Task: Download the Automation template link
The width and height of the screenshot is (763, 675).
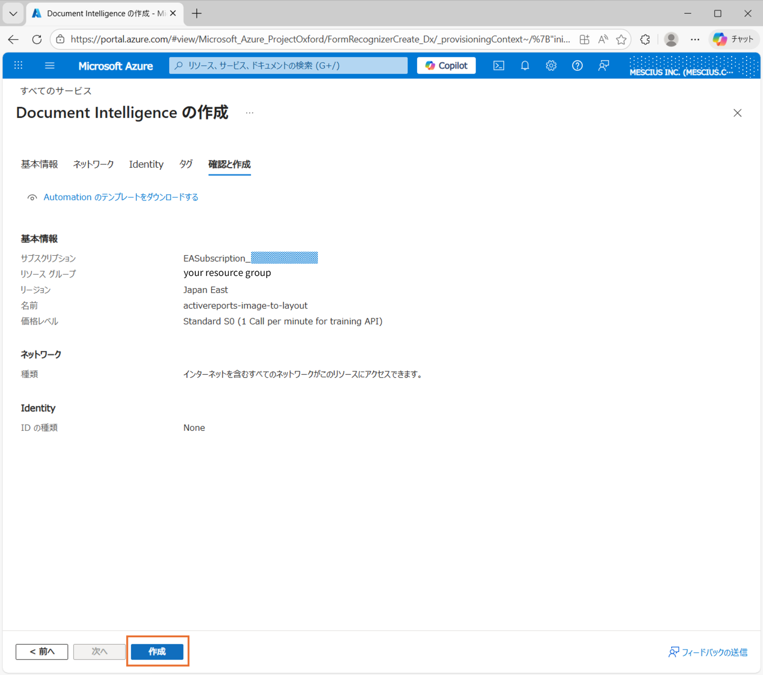Action: 121,197
